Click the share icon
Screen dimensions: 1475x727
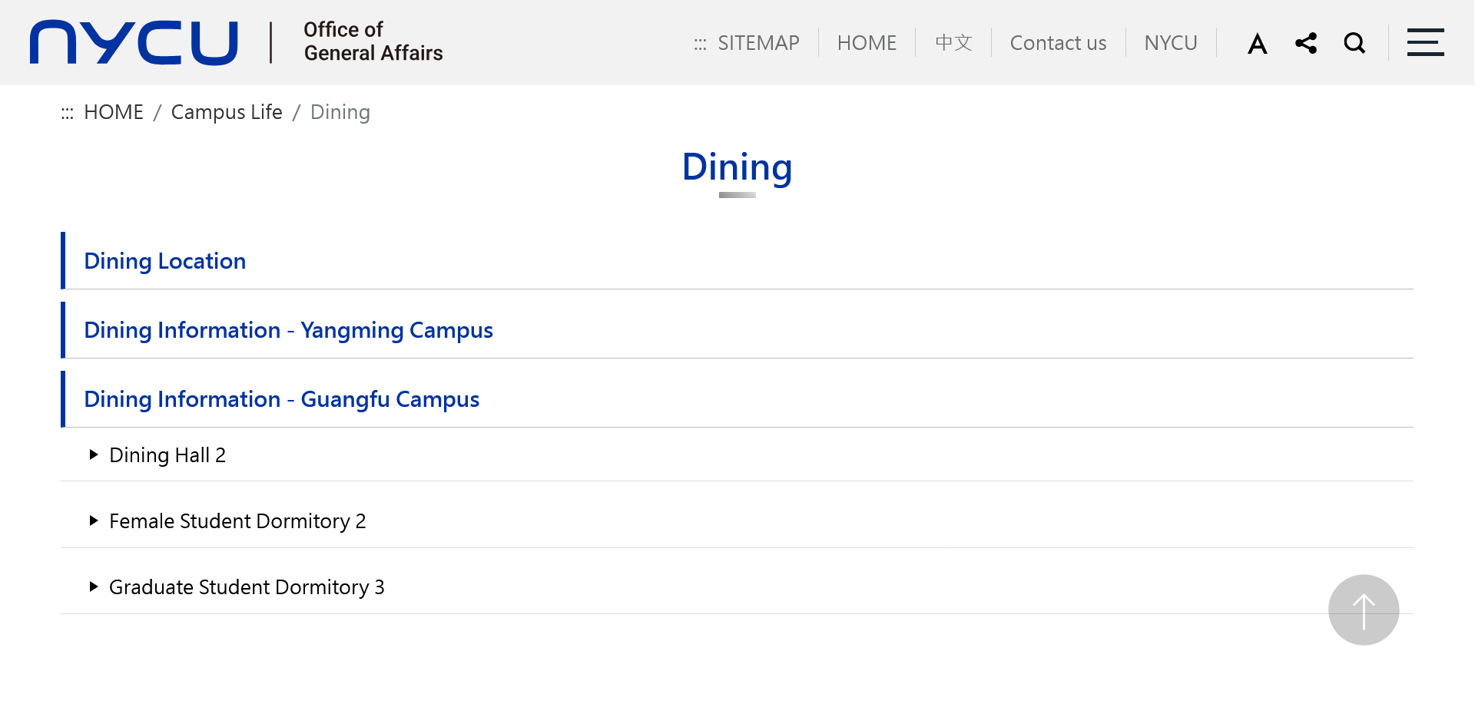pyautogui.click(x=1306, y=43)
